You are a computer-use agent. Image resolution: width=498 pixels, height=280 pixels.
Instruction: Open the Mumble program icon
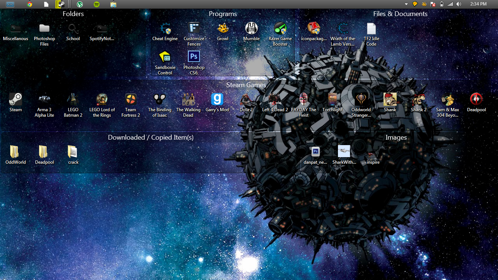tap(251, 29)
